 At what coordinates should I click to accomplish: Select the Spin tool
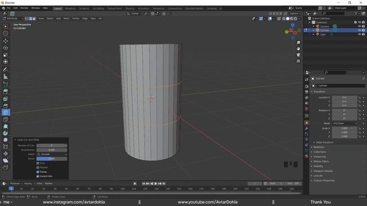point(5,133)
